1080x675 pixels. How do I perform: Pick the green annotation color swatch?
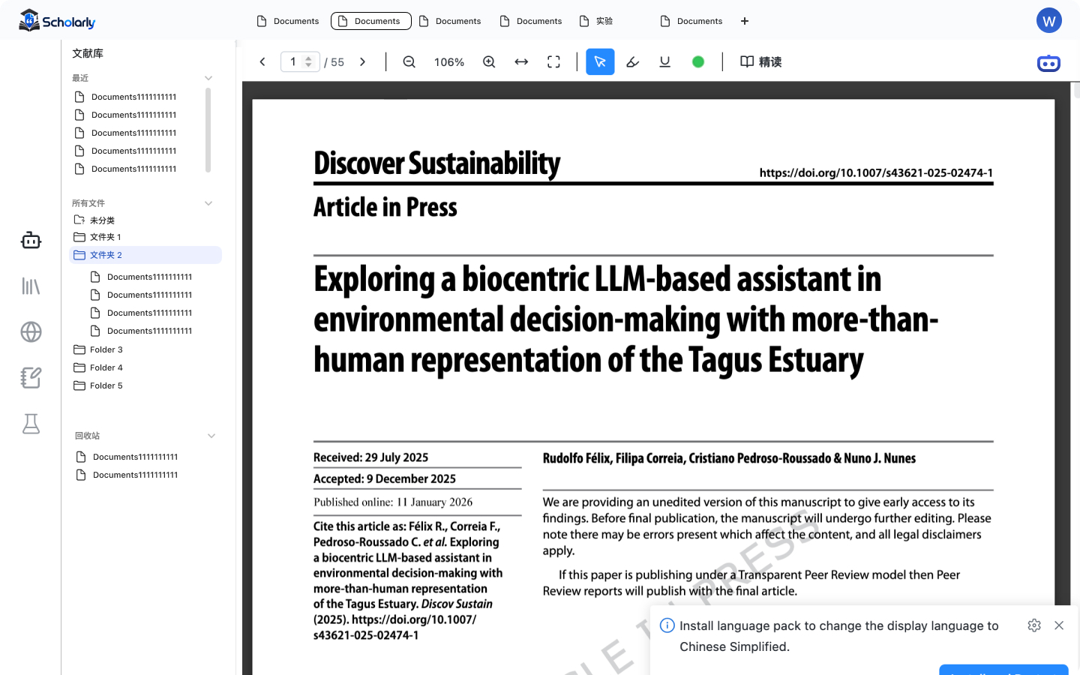click(x=698, y=62)
